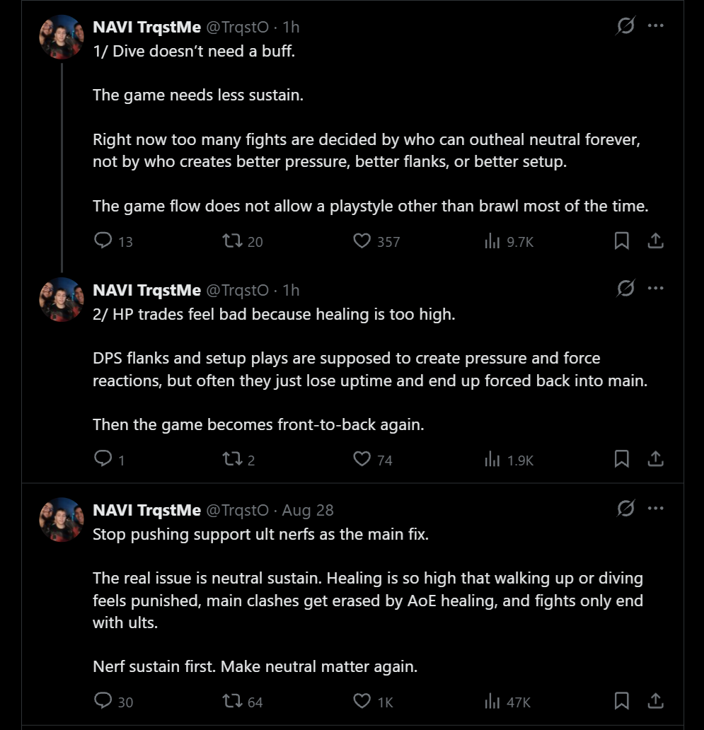The height and width of the screenshot is (730, 704).
Task: Open more options on the Aug 28 post
Action: click(656, 508)
